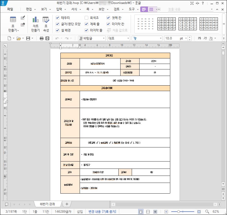This screenshot has width=227, height=215.
Task: Toggle the 제목 줄 checkbox
Action: 86,24
